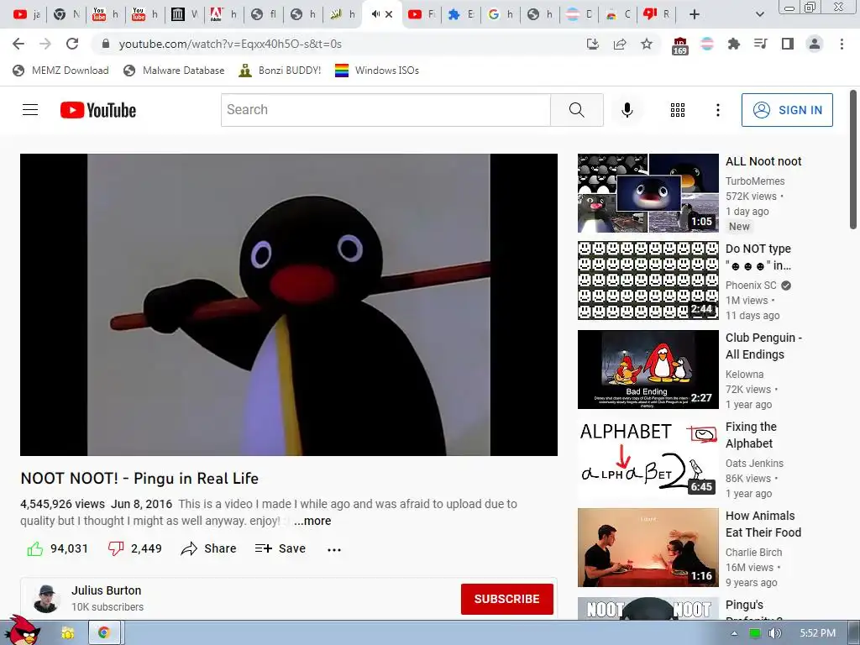The image size is (860, 645).
Task: Show hidden tray icons arrow
Action: [734, 633]
